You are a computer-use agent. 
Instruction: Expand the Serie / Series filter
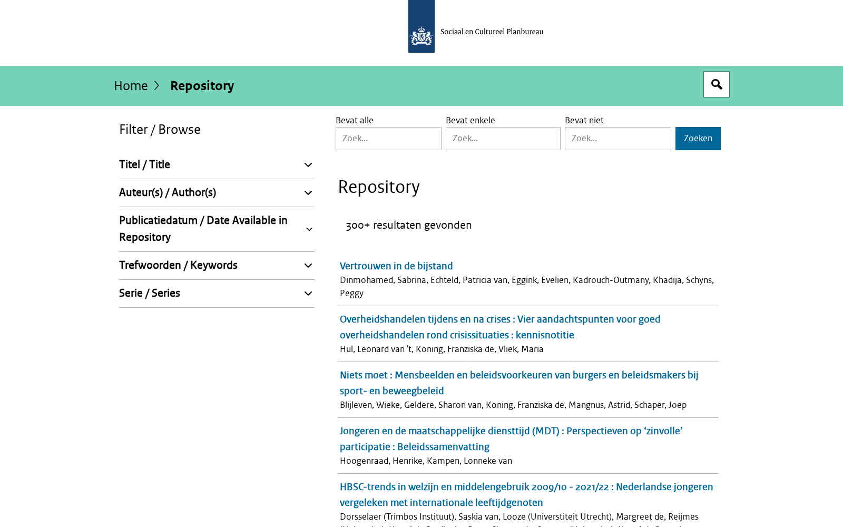click(217, 294)
